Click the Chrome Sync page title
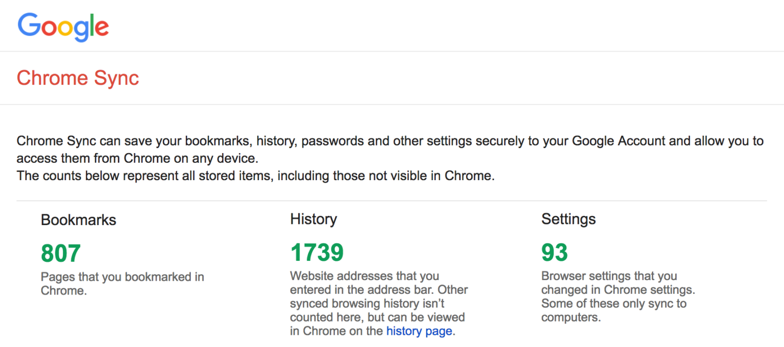 [78, 78]
